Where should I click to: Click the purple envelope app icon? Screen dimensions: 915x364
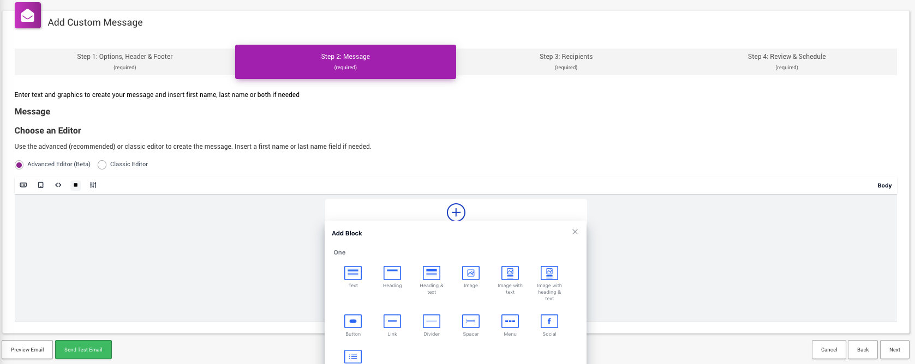pyautogui.click(x=28, y=15)
